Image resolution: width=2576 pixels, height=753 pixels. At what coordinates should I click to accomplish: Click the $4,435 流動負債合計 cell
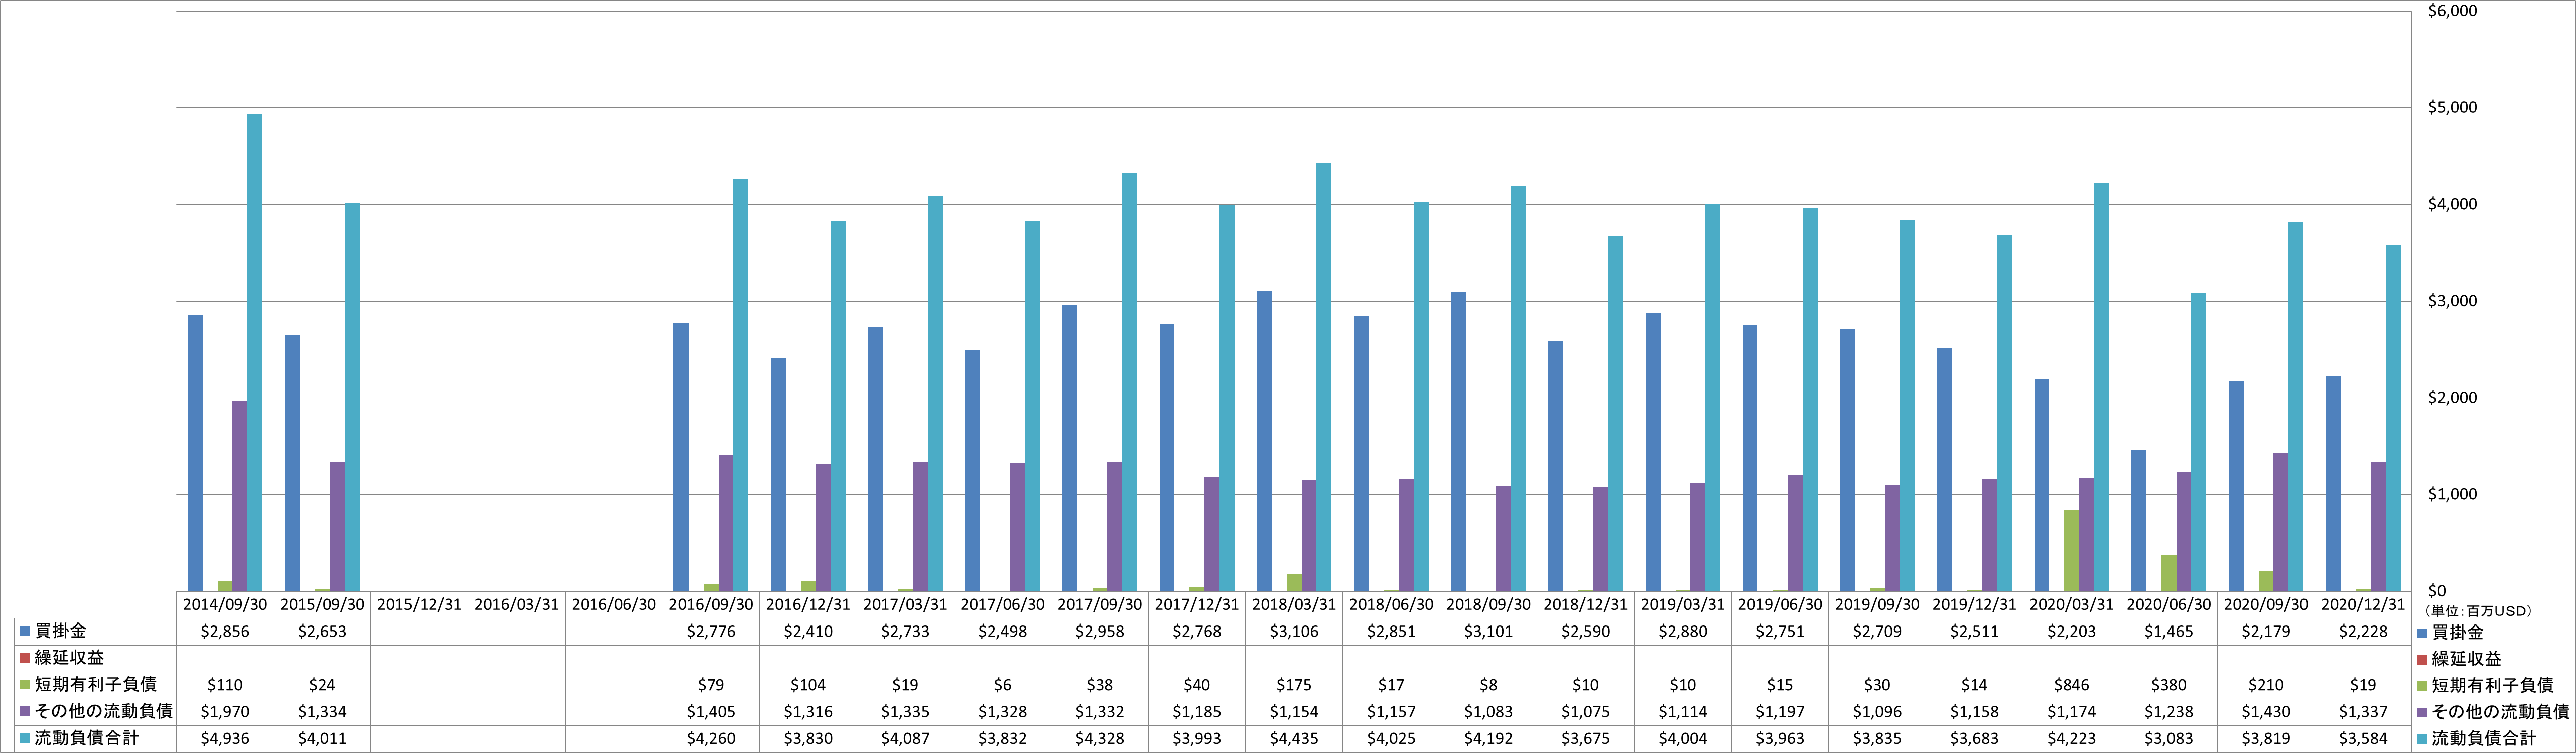pyautogui.click(x=1294, y=738)
